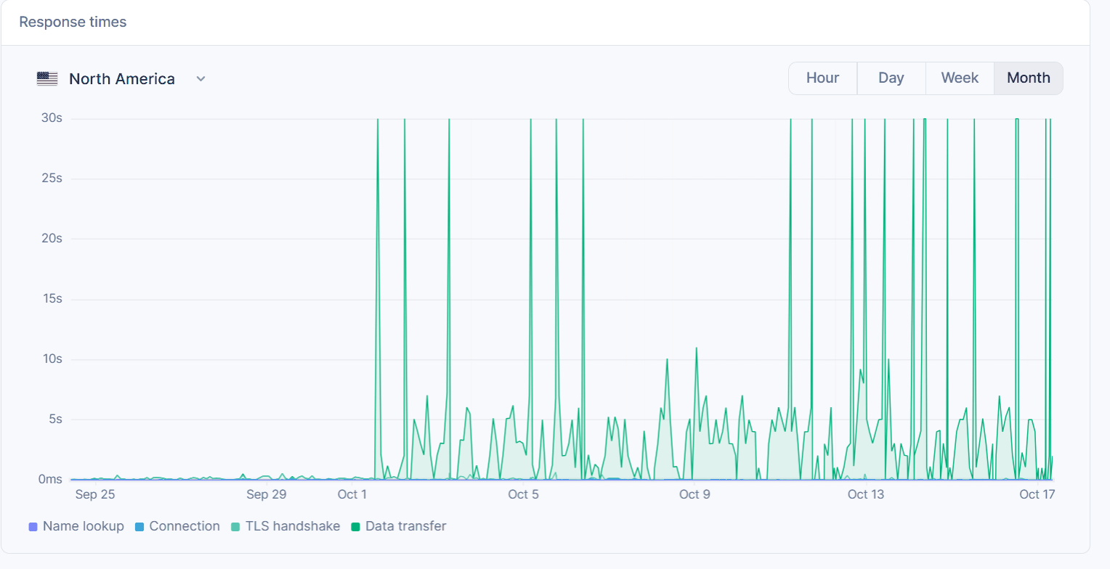Click the Sep 29 x-axis date label
Viewport: 1110px width, 569px height.
click(x=267, y=495)
